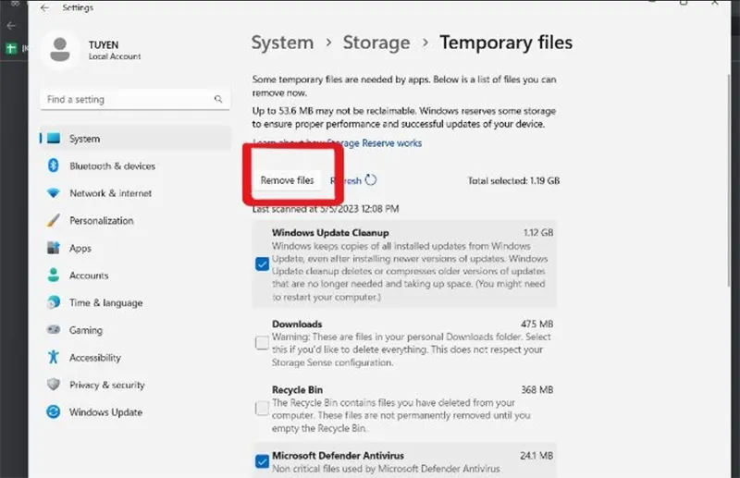The width and height of the screenshot is (740, 478).
Task: Open Bluetooth & devices settings
Action: point(135,165)
